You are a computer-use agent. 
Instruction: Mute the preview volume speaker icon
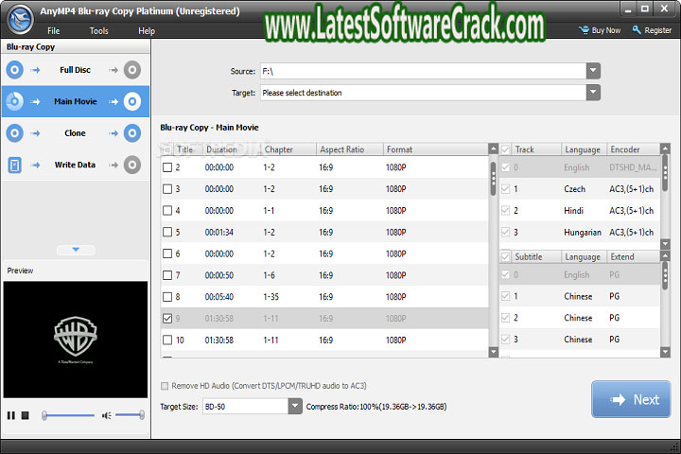[x=107, y=415]
